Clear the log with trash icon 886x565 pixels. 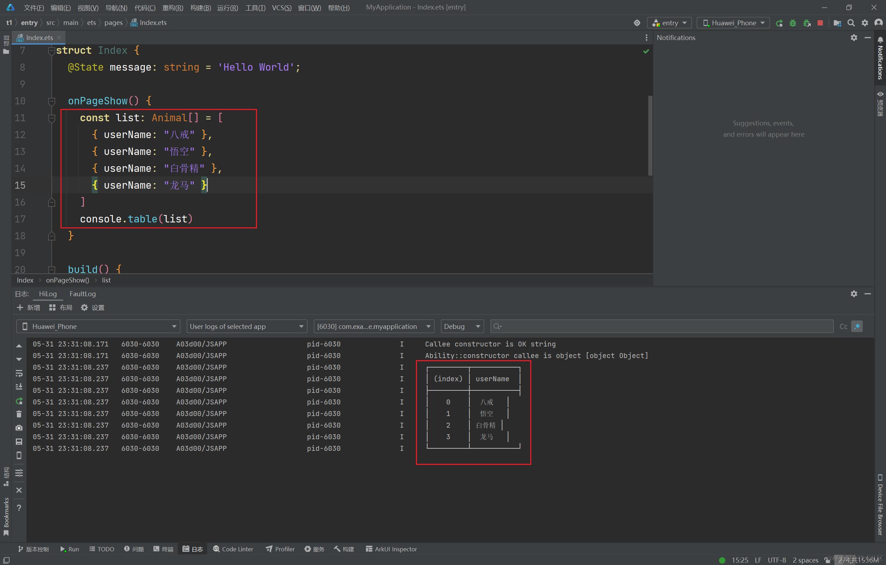(19, 414)
